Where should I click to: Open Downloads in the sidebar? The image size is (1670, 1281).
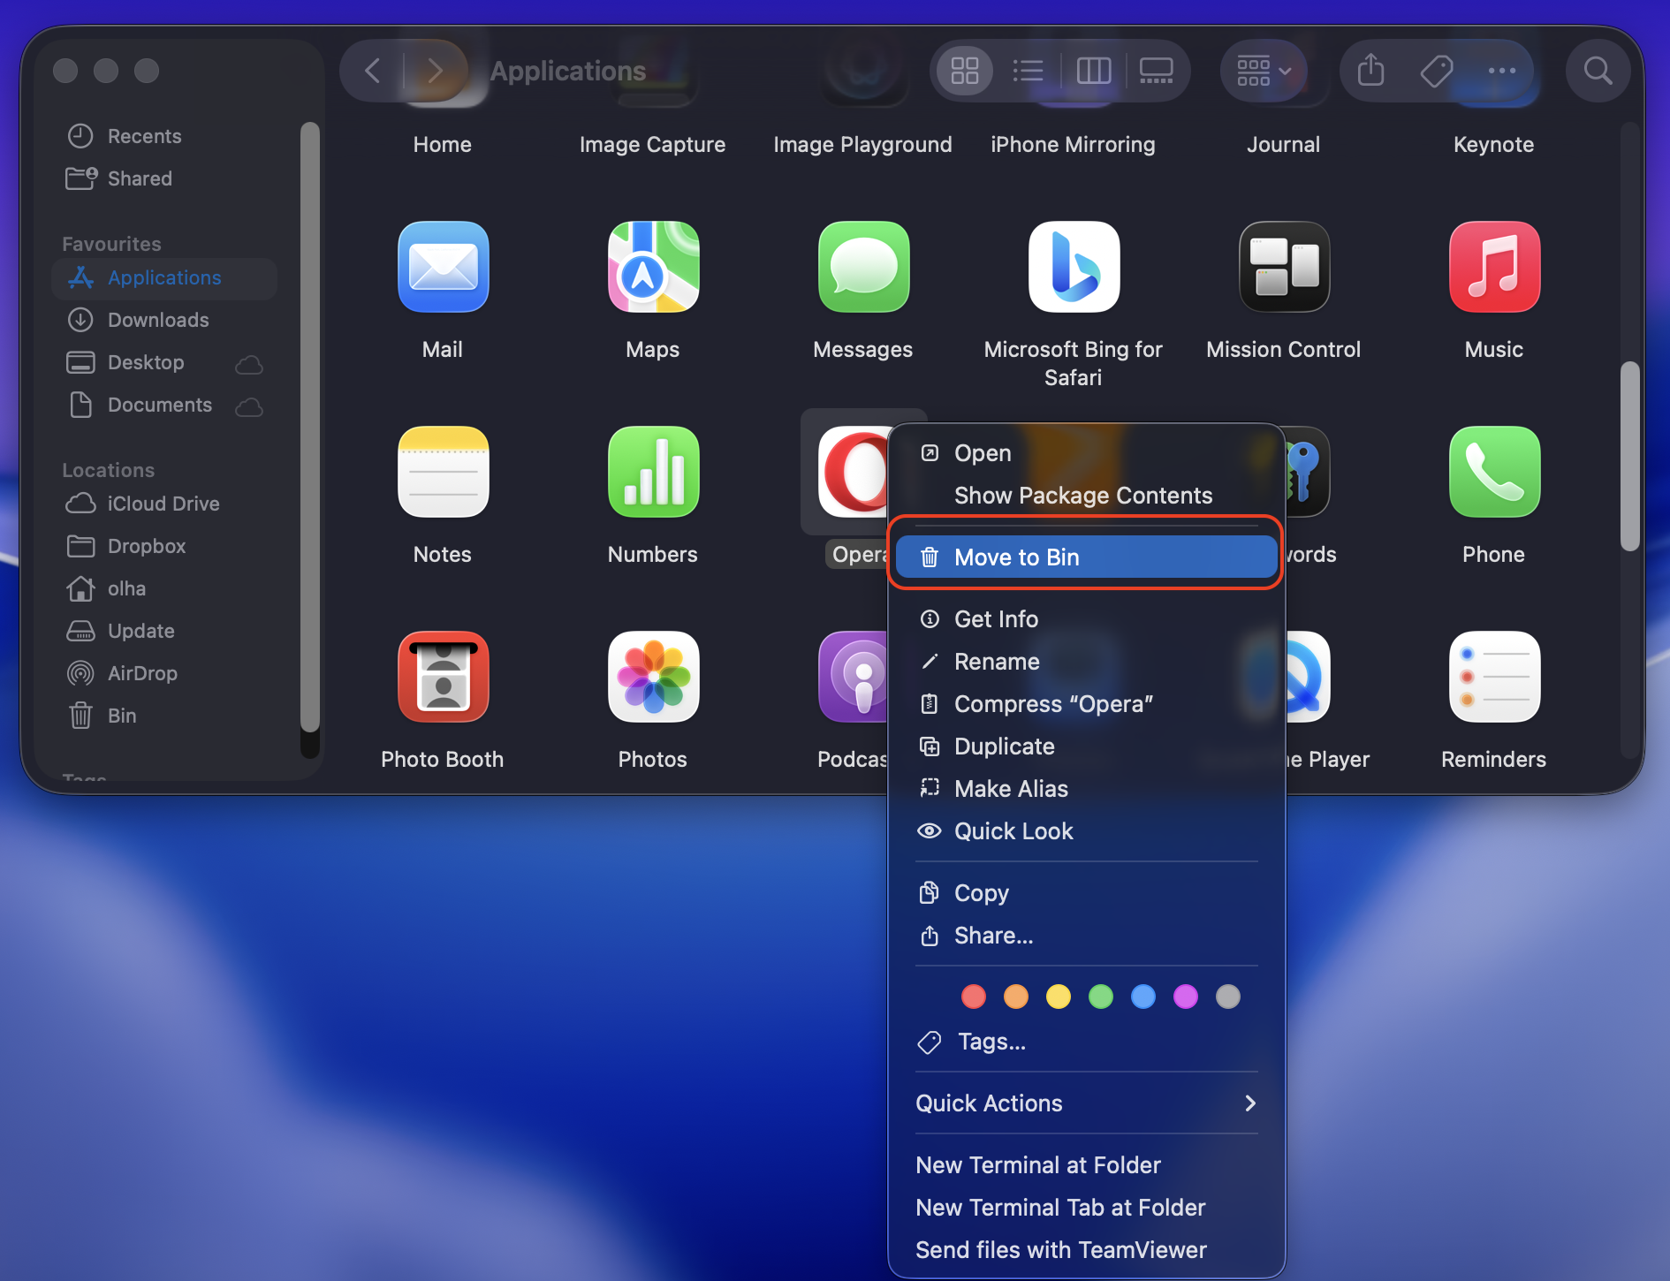164,320
